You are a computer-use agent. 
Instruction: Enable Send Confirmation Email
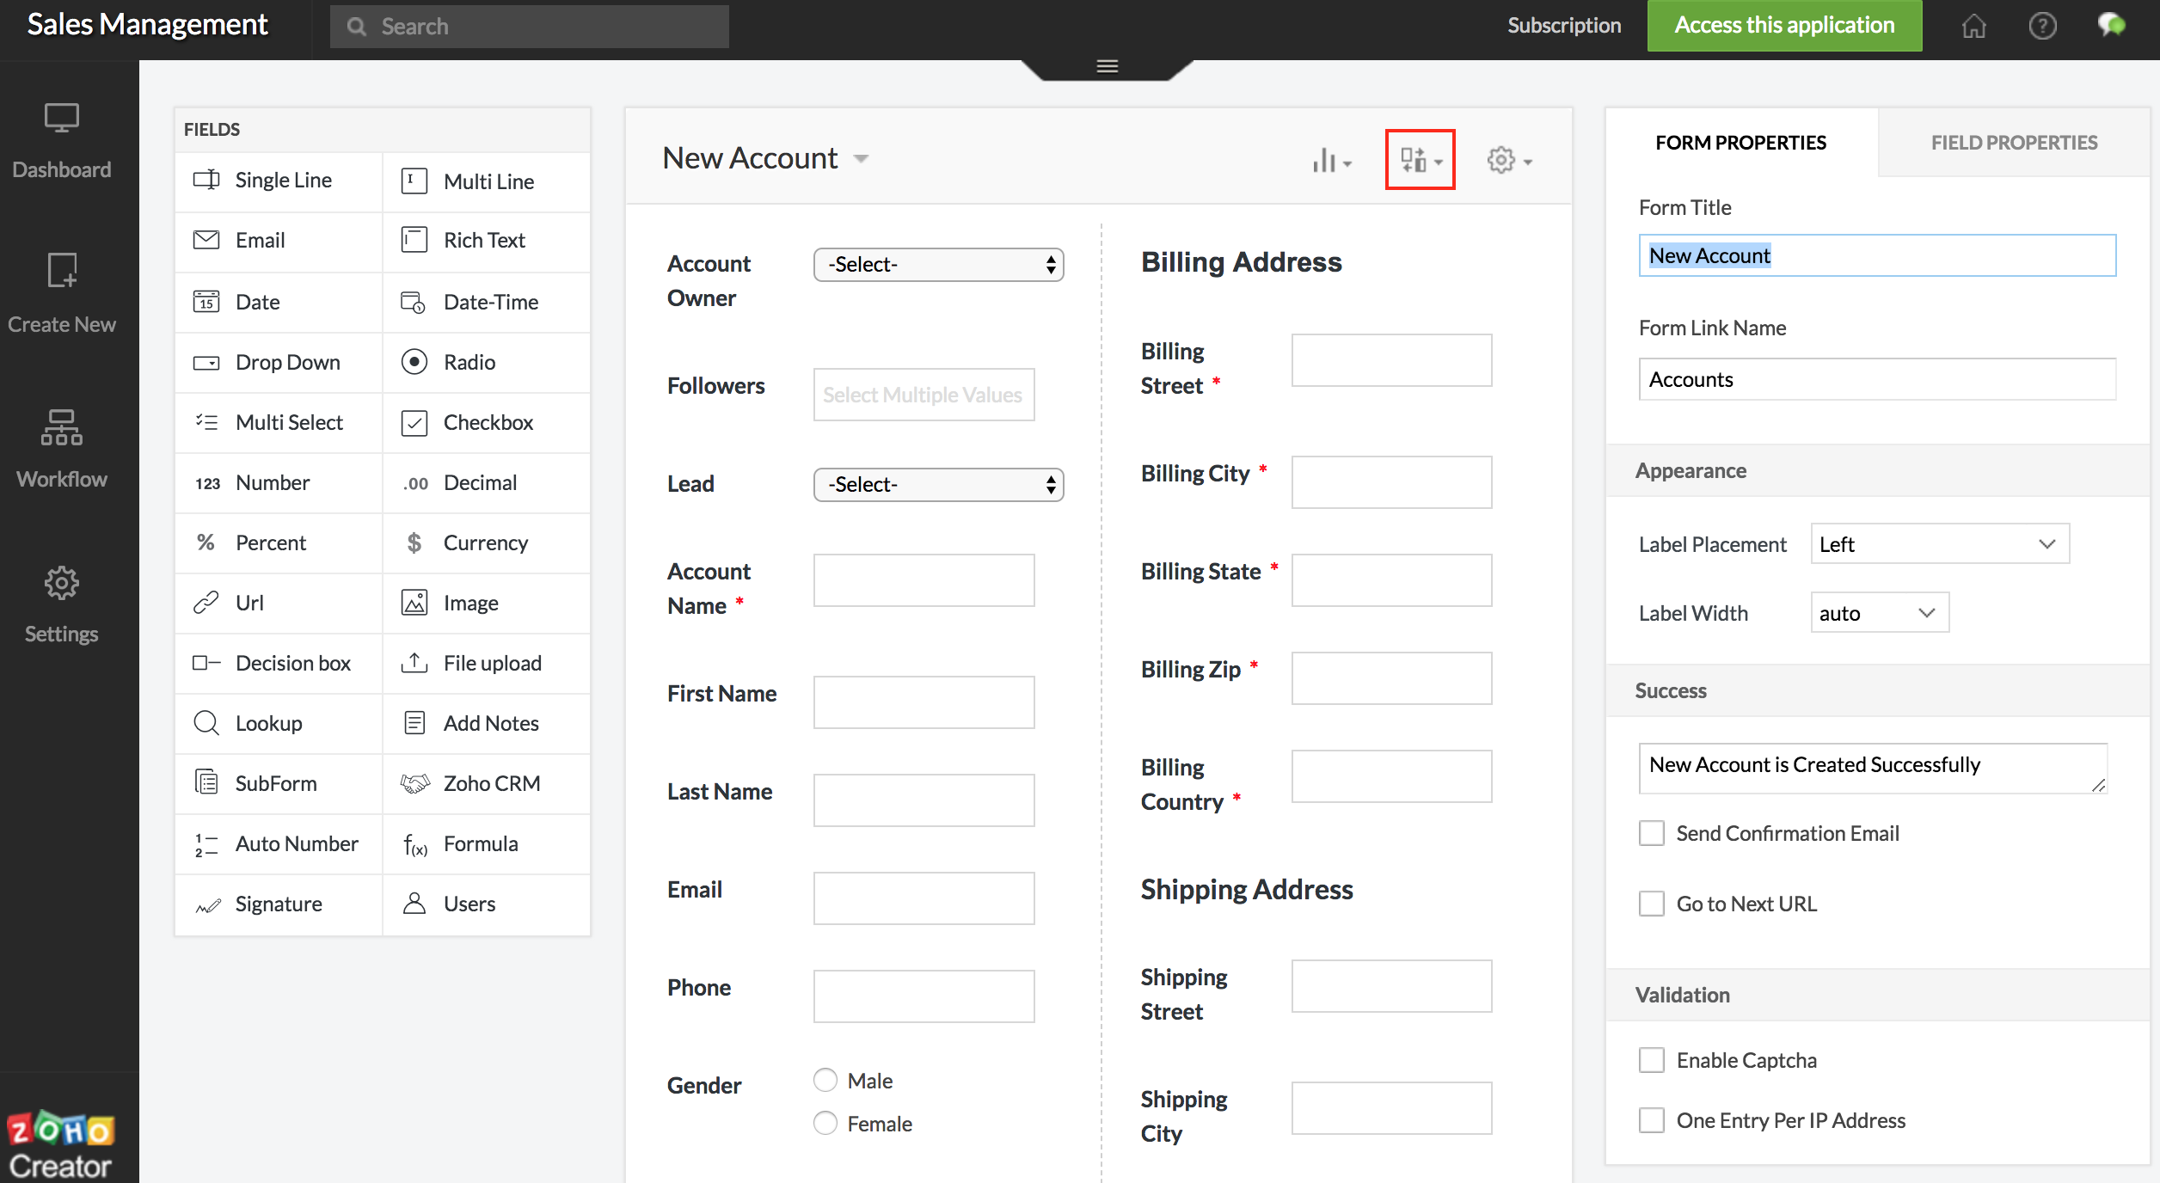pos(1651,832)
